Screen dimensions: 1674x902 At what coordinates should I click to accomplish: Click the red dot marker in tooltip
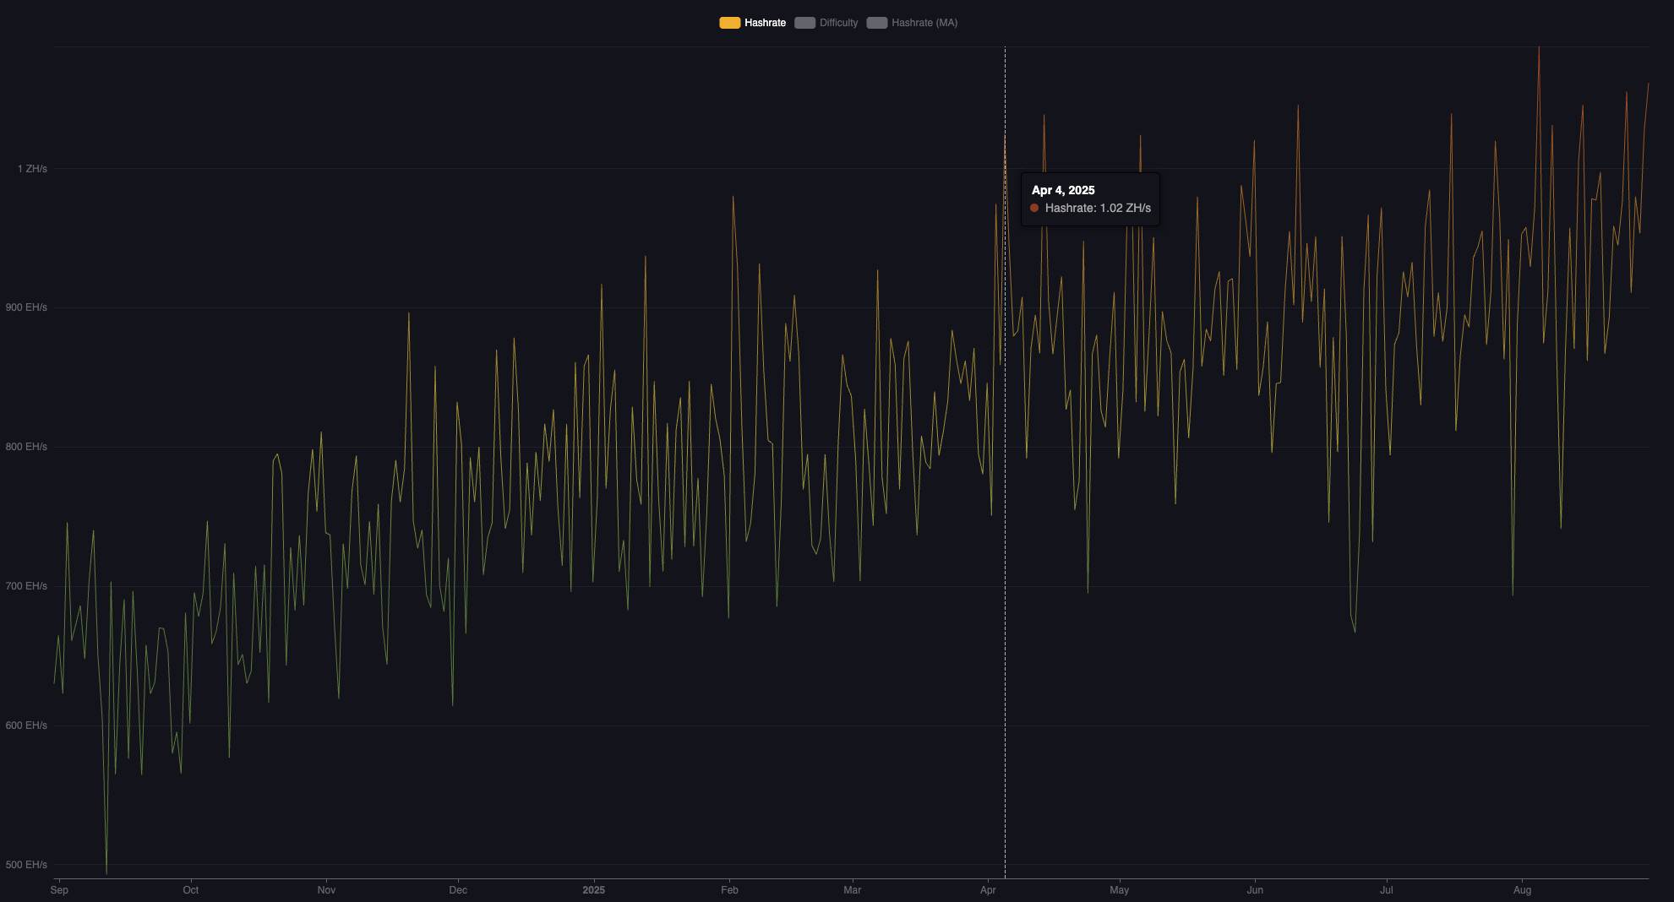(1034, 208)
